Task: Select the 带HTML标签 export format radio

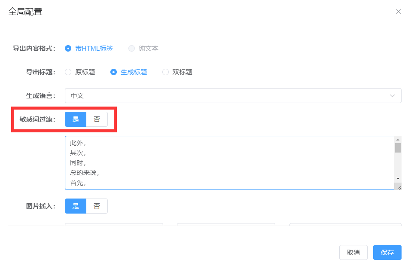Action: 89,49
